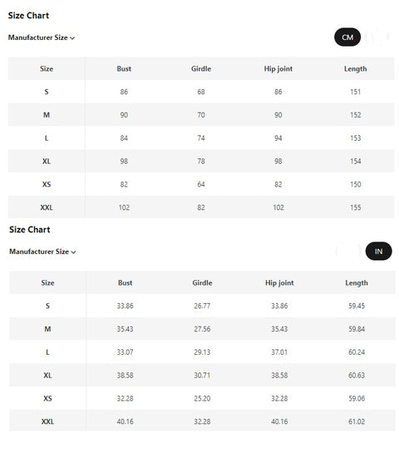Click size M cell in CM table
The image size is (399, 449).
coord(47,115)
